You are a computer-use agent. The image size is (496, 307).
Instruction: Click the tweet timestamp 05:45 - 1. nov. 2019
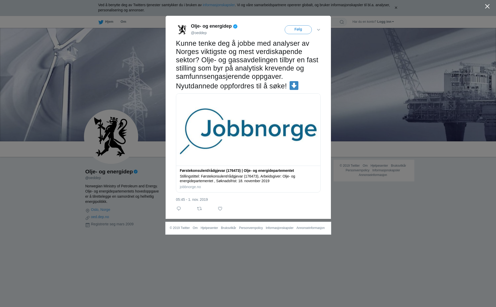pos(192,199)
